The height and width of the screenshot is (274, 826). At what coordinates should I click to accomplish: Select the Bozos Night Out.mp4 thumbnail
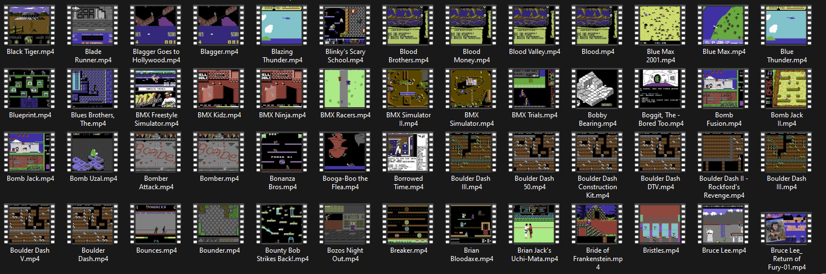[346, 223]
